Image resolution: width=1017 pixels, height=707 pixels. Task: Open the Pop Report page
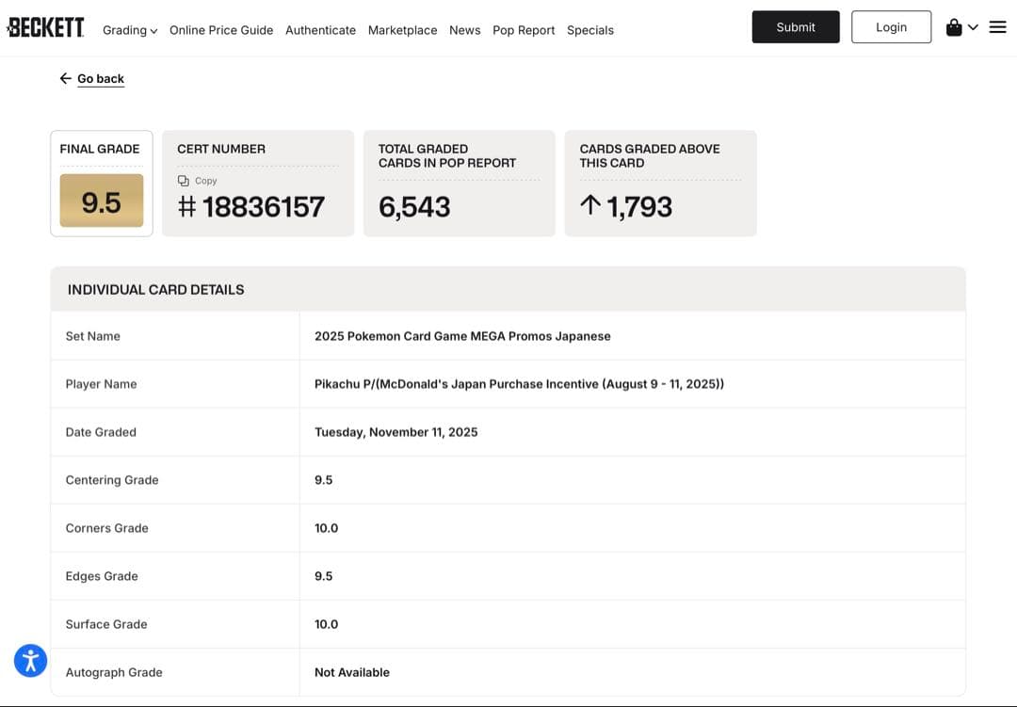point(524,30)
